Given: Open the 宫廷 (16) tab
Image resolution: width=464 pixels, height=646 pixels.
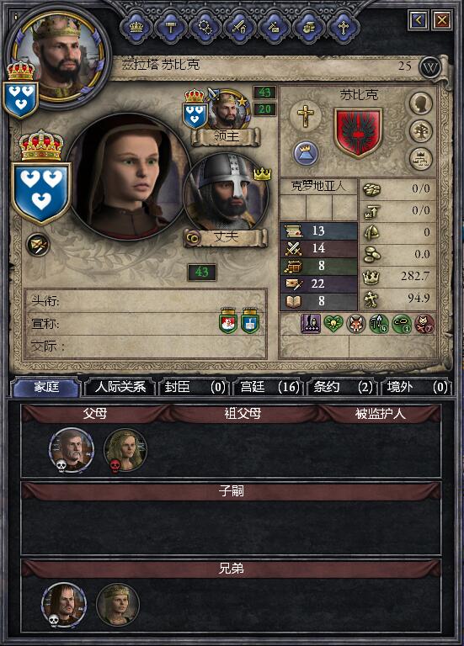Looking at the screenshot, I should pyautogui.click(x=269, y=387).
